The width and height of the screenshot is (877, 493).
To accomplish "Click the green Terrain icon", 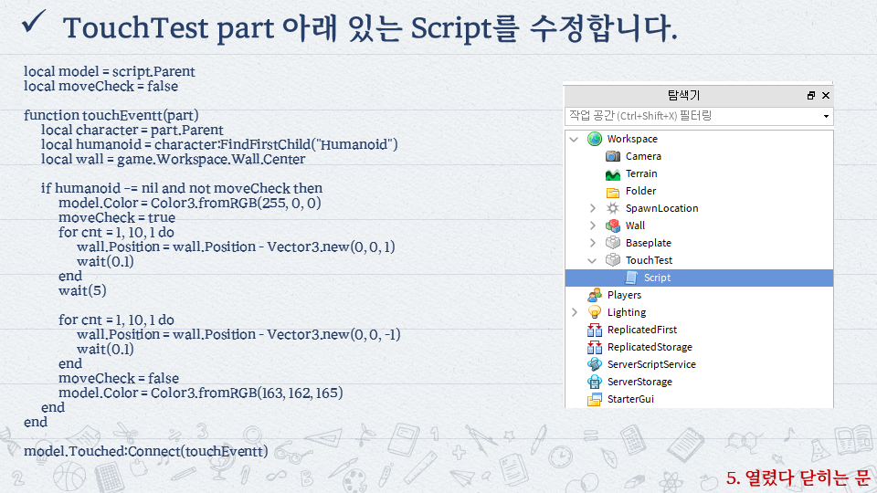I will pyautogui.click(x=613, y=173).
